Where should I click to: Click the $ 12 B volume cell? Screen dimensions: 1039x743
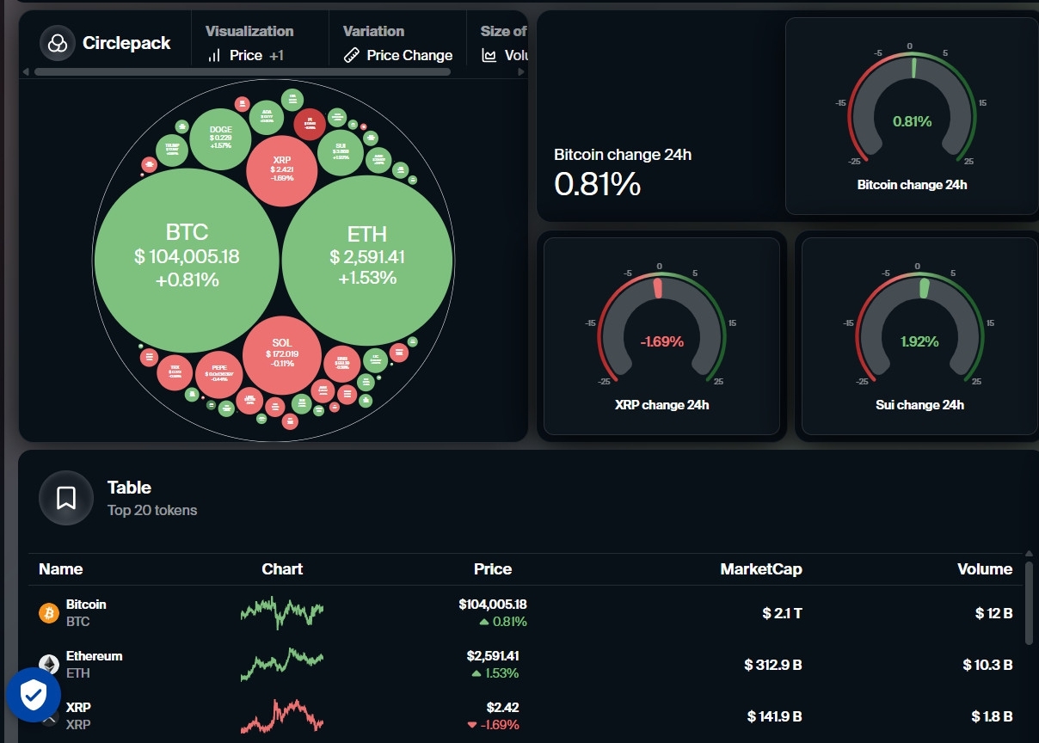[993, 613]
